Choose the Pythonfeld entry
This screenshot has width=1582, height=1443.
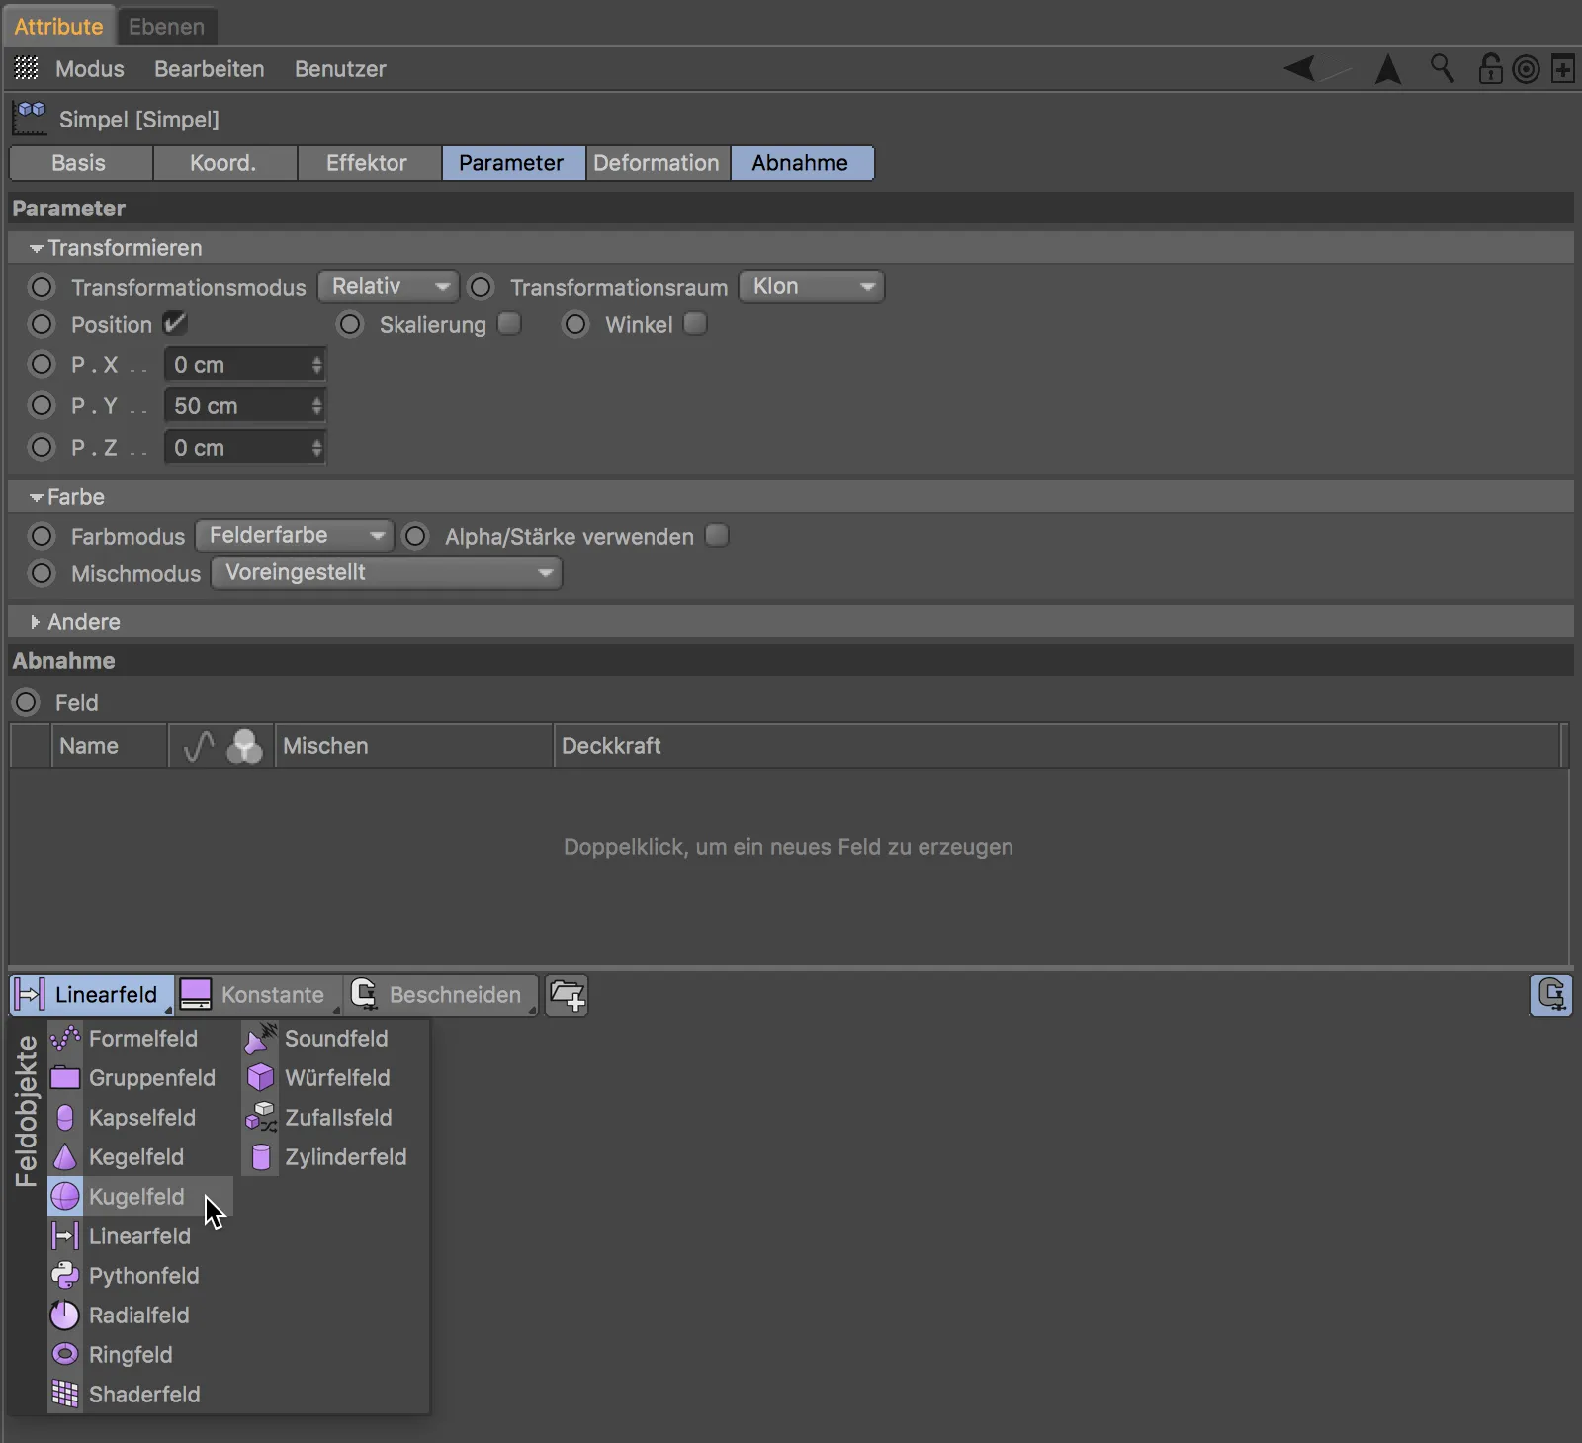140,1275
